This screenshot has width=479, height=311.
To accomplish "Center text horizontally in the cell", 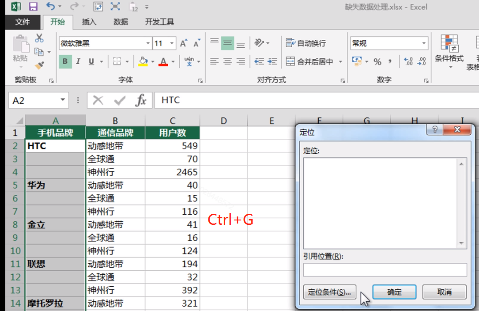I will coord(227,61).
